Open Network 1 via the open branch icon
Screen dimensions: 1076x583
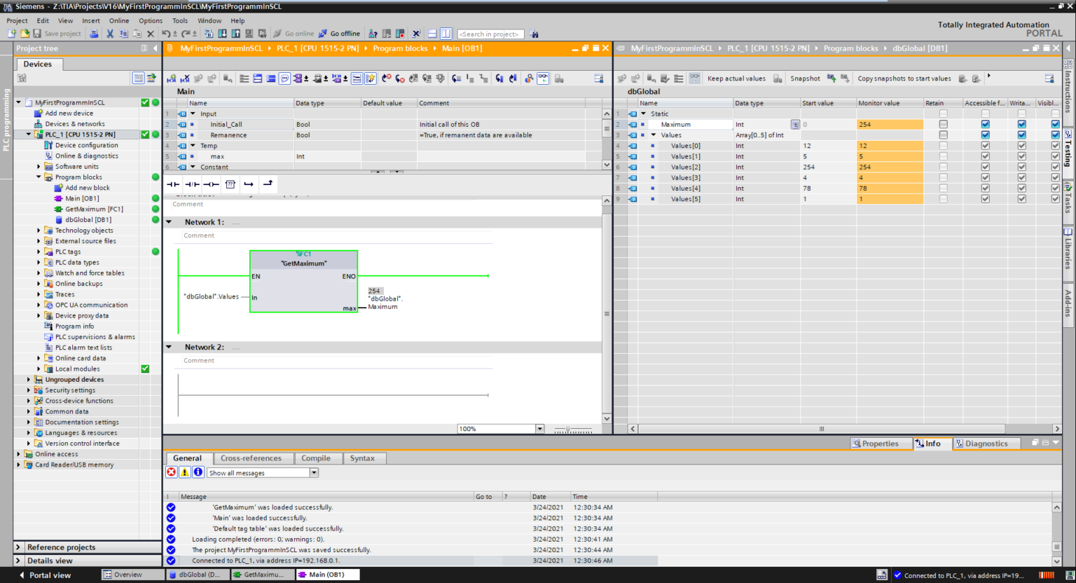(168, 220)
